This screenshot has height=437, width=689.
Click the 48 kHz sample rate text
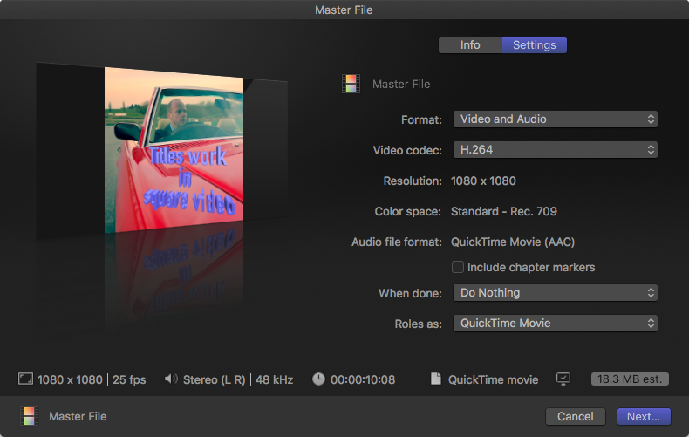[x=274, y=379]
